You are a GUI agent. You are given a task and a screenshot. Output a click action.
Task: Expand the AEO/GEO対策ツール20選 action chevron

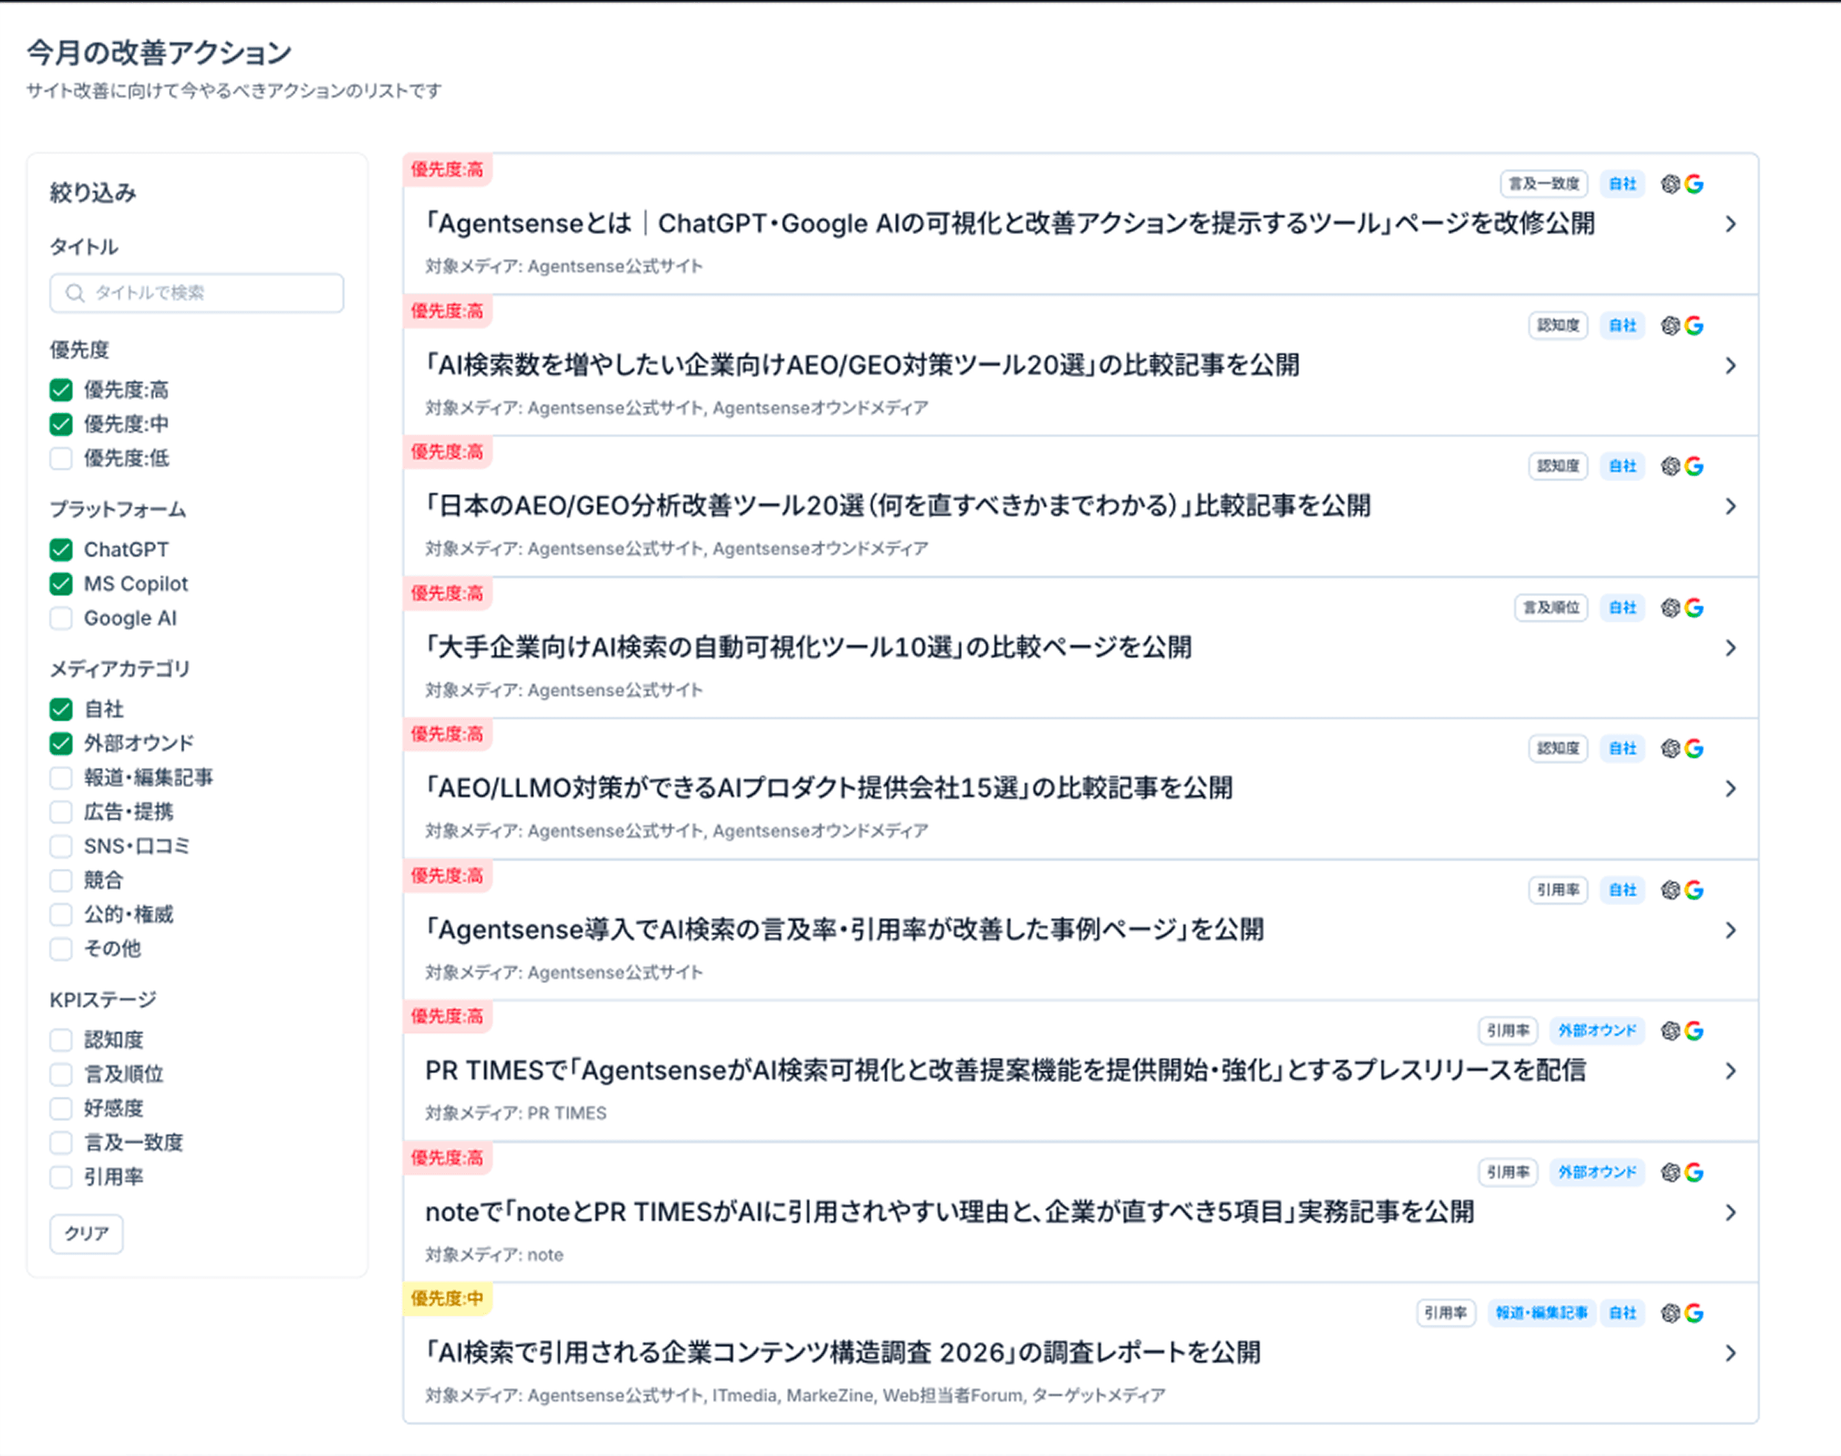[x=1731, y=366]
